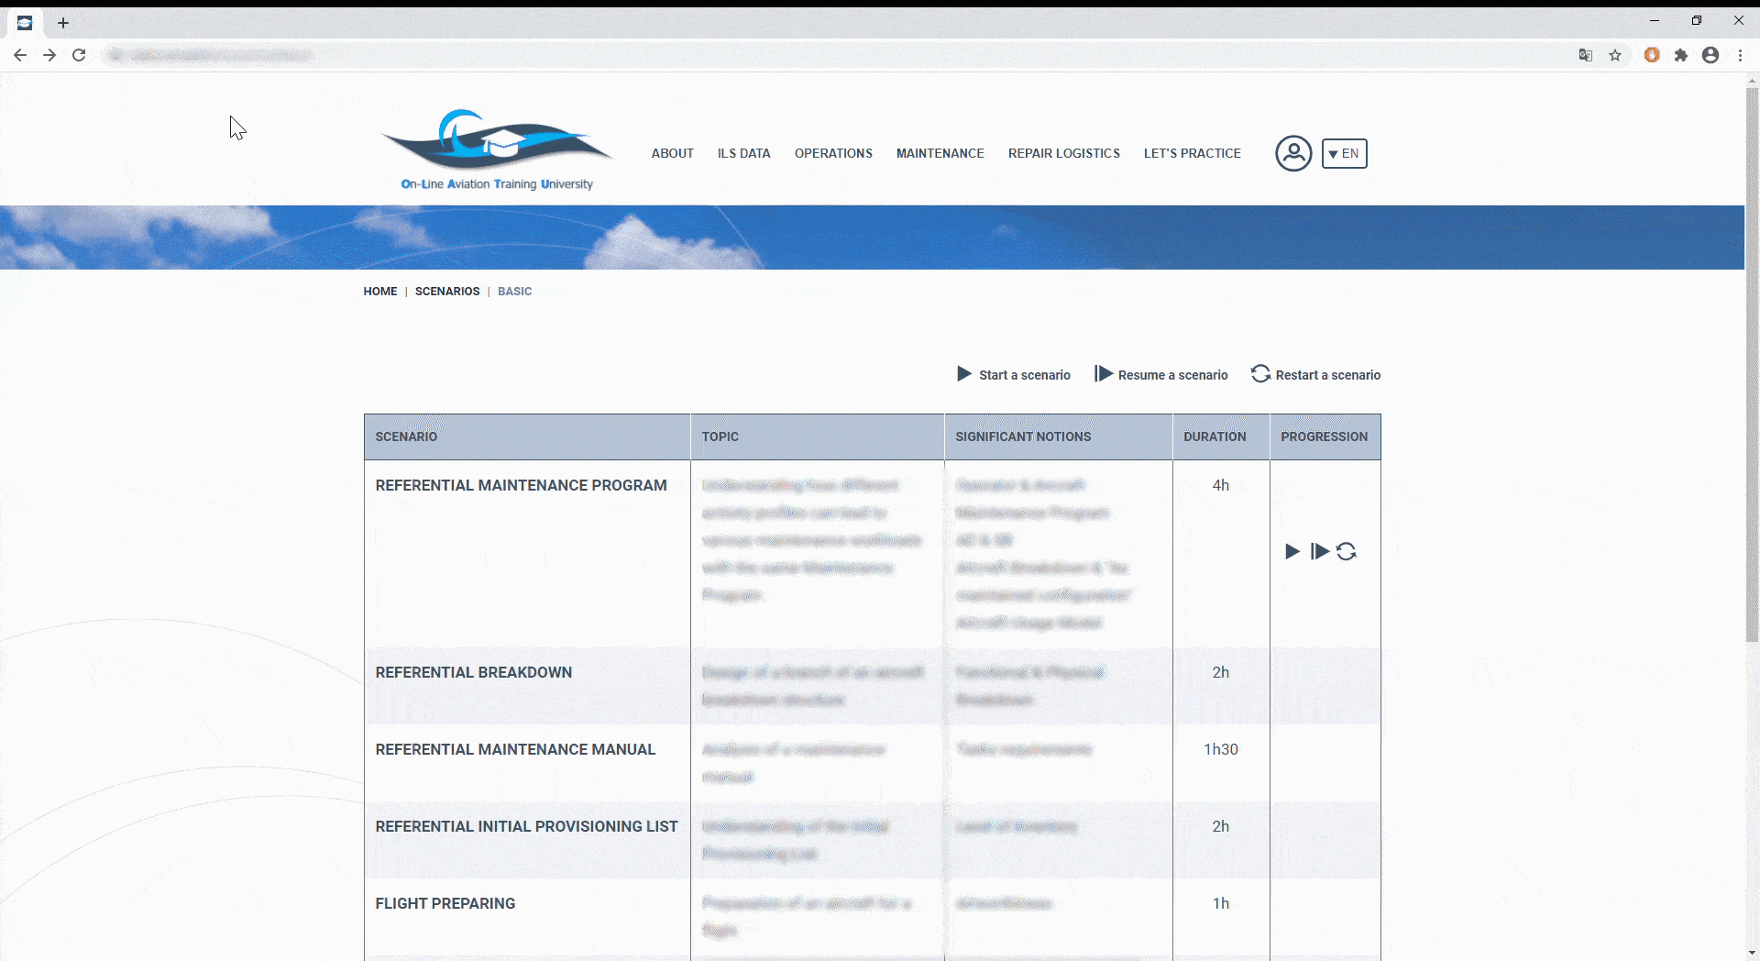The width and height of the screenshot is (1760, 961).
Task: Click the scrollbar down arrow
Action: click(1752, 953)
